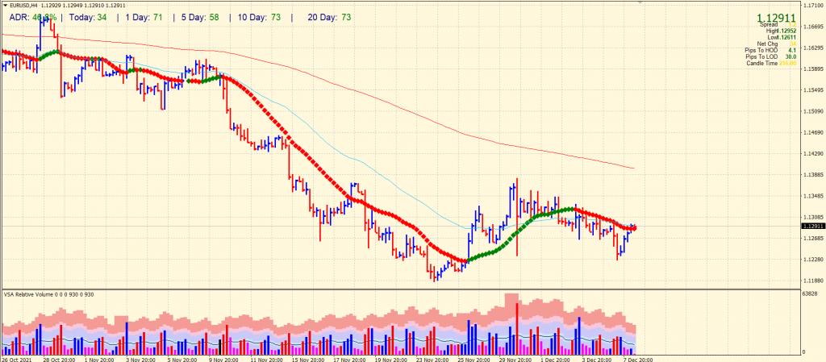Viewport: 826px width, 362px height.
Task: Click the EURUSD,H4 chart title text
Action: (23, 5)
